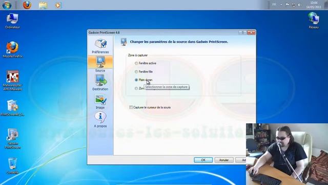Close the Gadwin PrintScreen dialog
This screenshot has width=328, height=185.
pos(251,32)
